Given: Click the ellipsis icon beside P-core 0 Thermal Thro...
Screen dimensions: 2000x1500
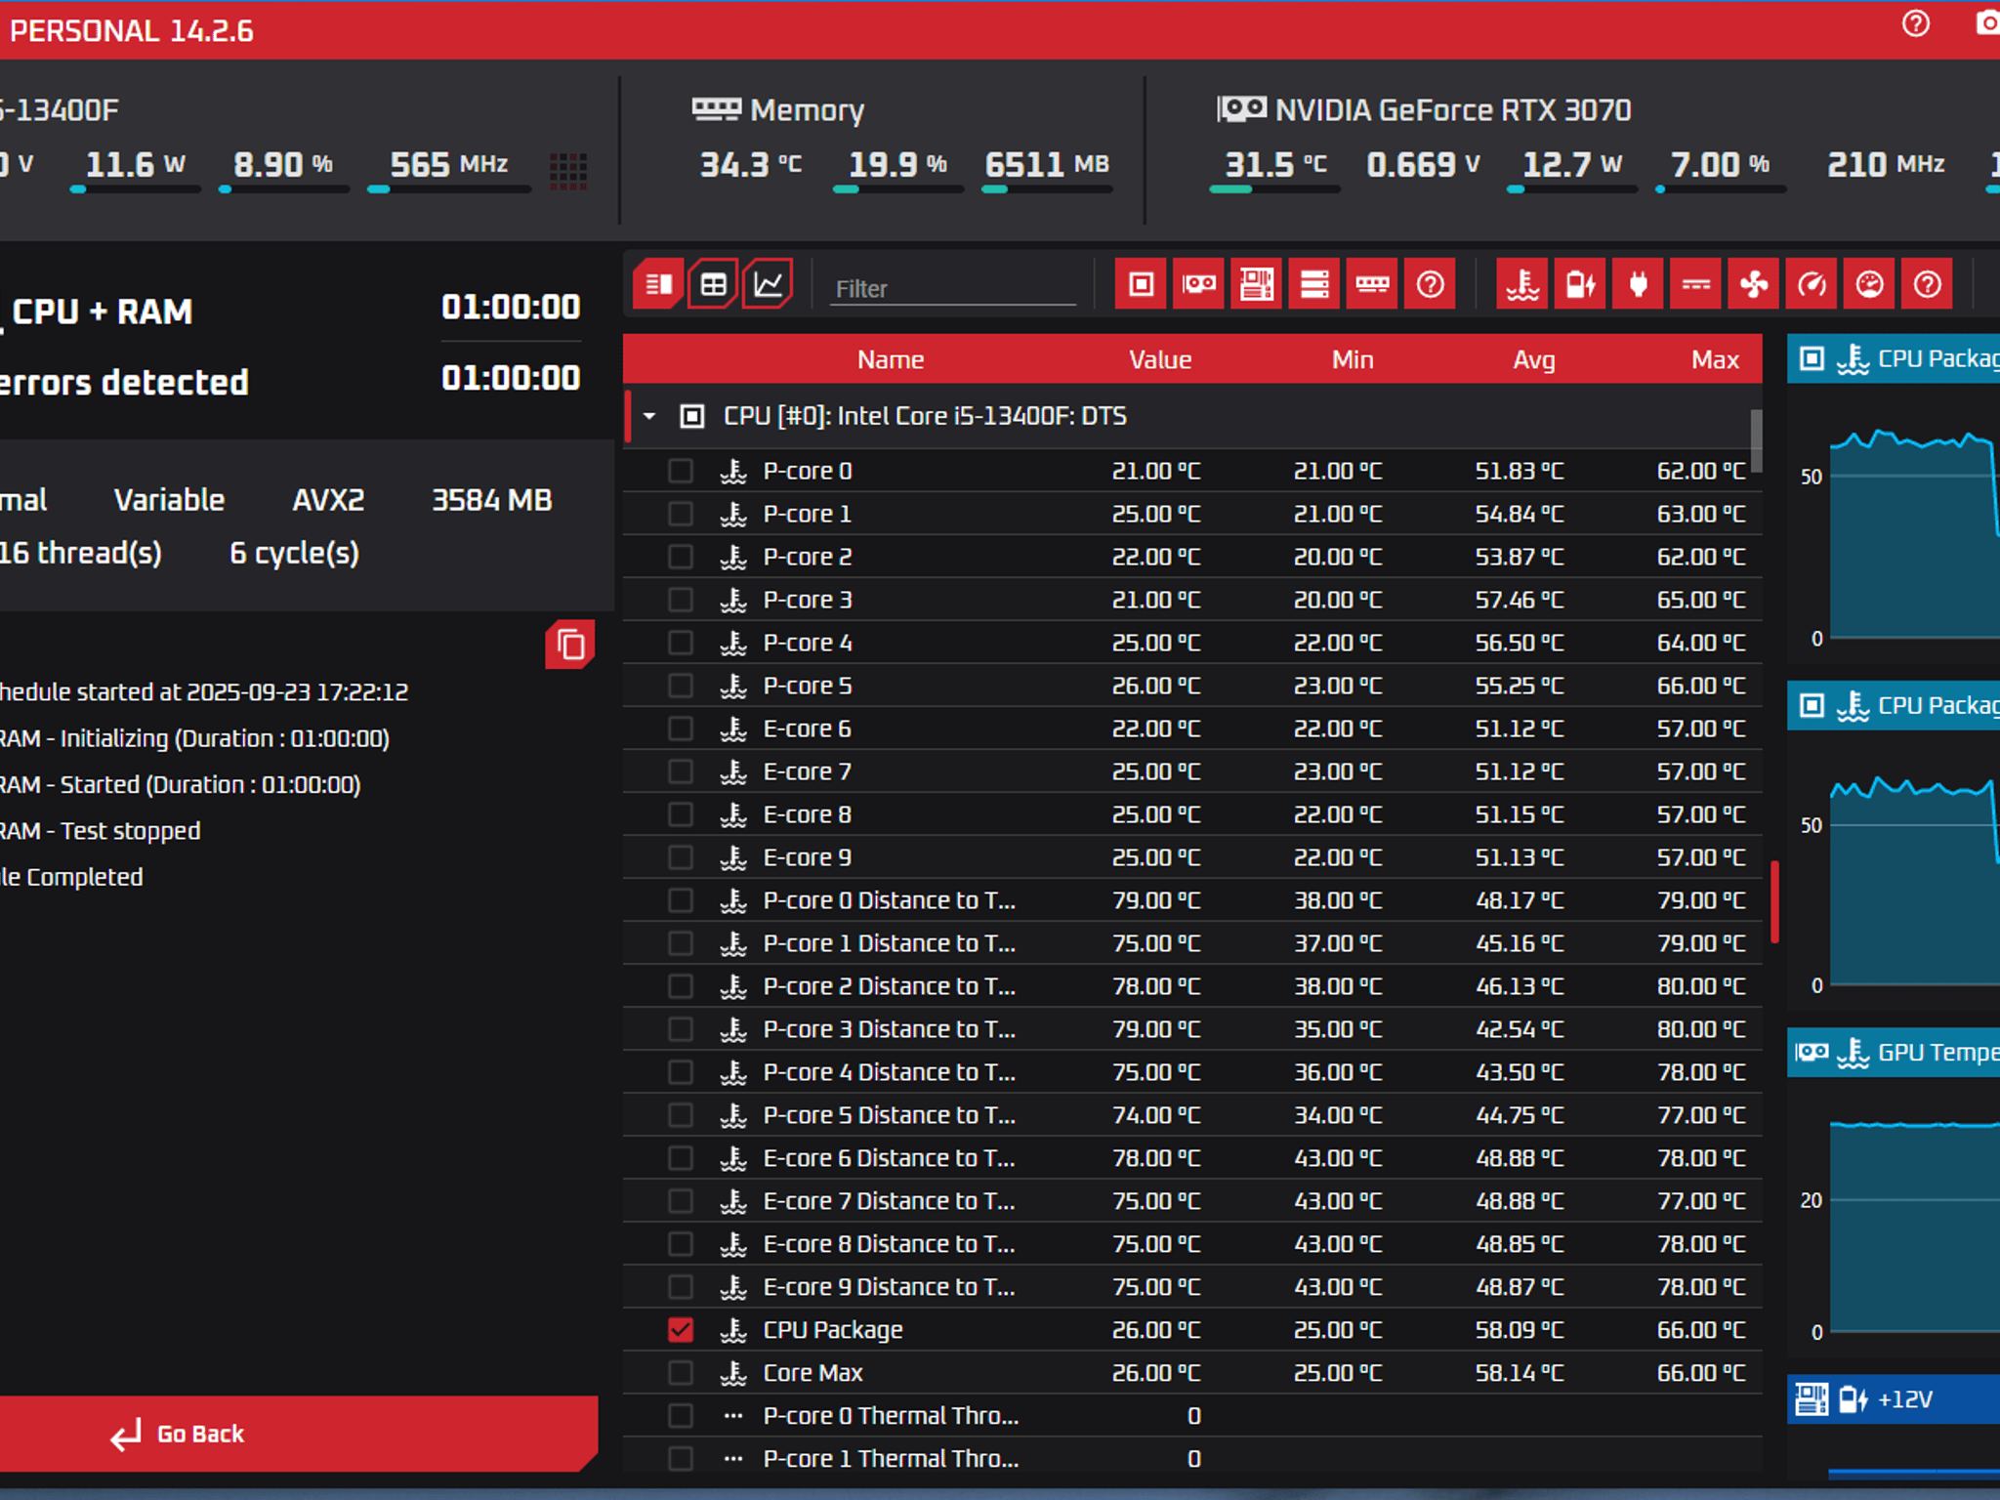Looking at the screenshot, I should 733,1416.
